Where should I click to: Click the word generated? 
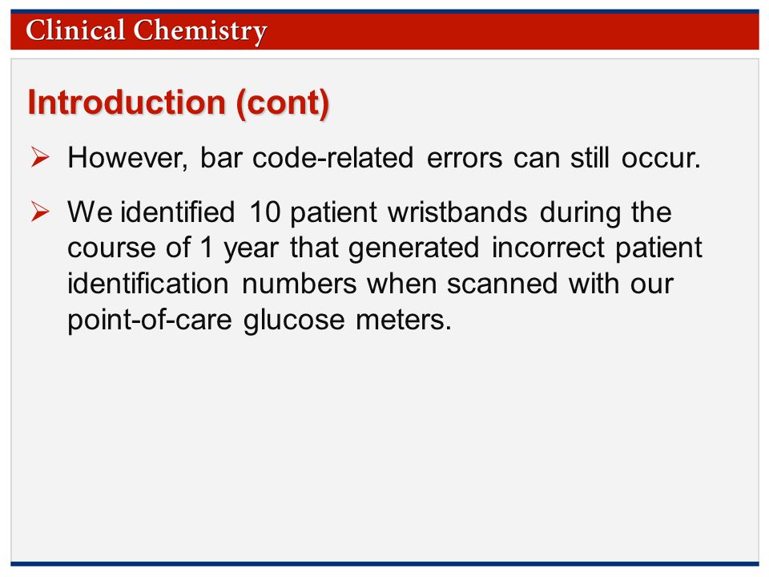414,248
